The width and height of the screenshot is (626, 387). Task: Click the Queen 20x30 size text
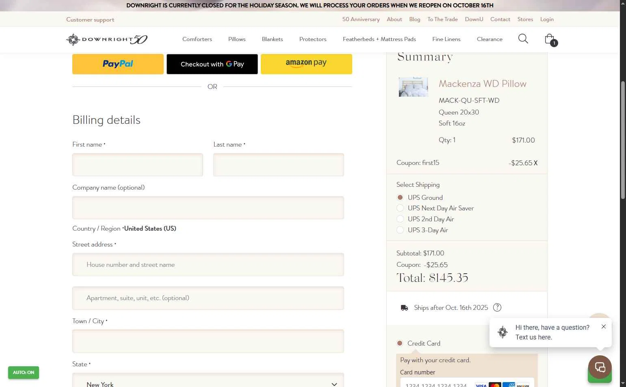[x=459, y=112]
